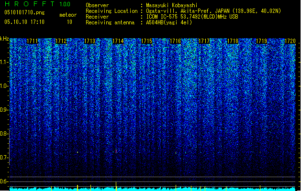The image size is (301, 191).
Task: Click the 1711 time label
Action: (x=32, y=41)
